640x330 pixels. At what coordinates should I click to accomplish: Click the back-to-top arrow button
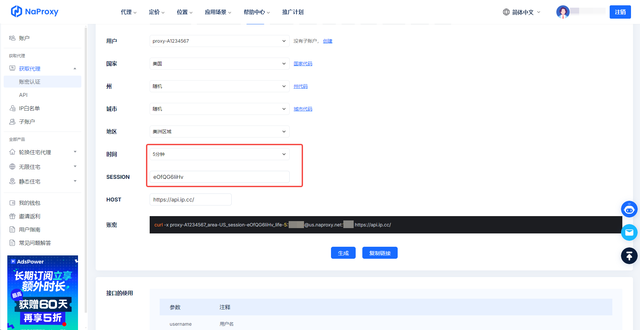629,256
